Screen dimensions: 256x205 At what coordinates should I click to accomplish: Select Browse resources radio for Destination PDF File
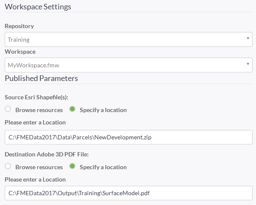click(8, 166)
